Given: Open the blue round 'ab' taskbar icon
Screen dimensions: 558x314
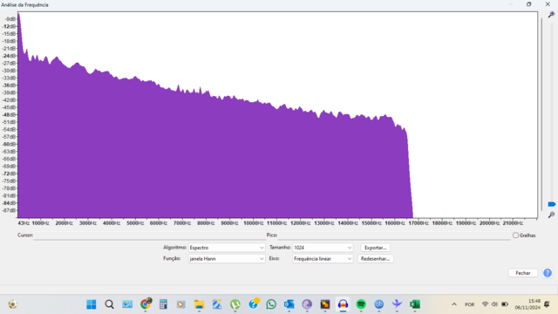Looking at the screenshot, I should (x=378, y=304).
